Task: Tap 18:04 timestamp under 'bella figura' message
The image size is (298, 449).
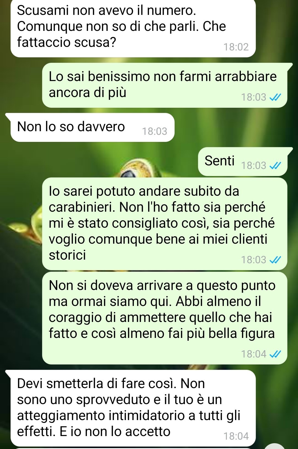Action: point(254,354)
